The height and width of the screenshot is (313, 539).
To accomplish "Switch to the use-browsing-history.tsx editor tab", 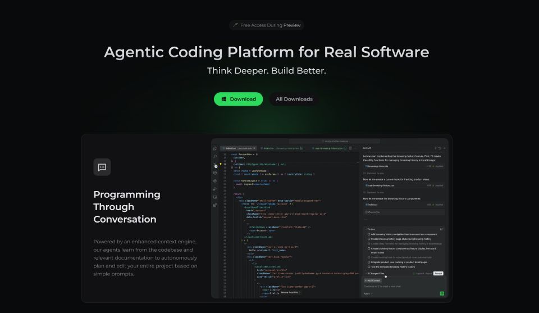I will pos(329,148).
